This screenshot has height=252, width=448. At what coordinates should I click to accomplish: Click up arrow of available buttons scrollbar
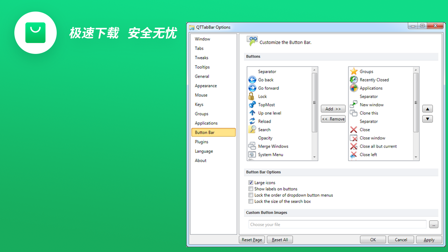click(x=314, y=70)
